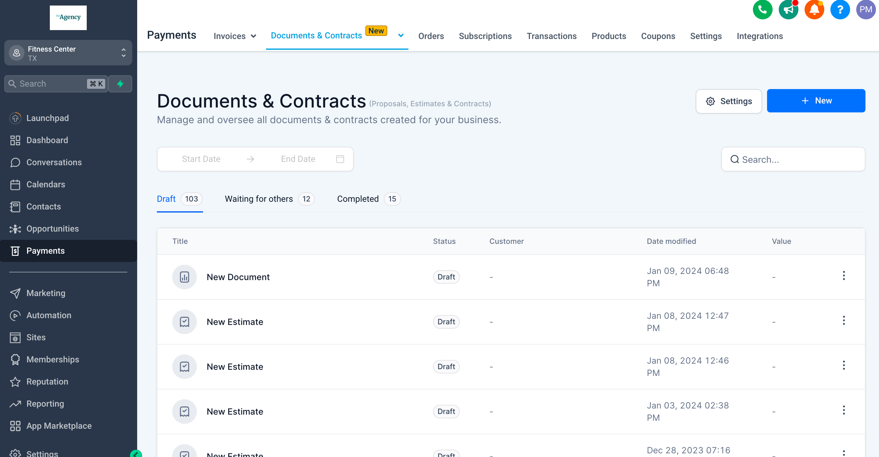Open the orange notifications bell

[814, 10]
